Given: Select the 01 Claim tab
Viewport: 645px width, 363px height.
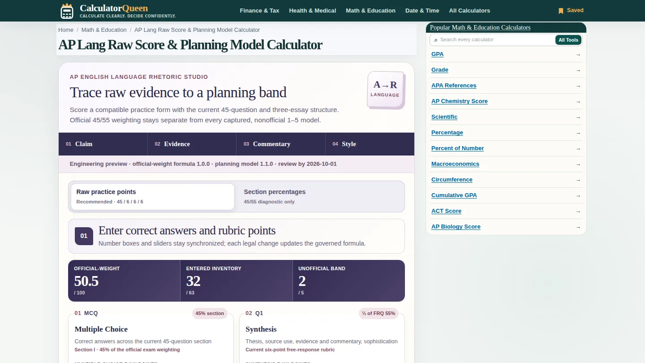Looking at the screenshot, I should point(103,144).
